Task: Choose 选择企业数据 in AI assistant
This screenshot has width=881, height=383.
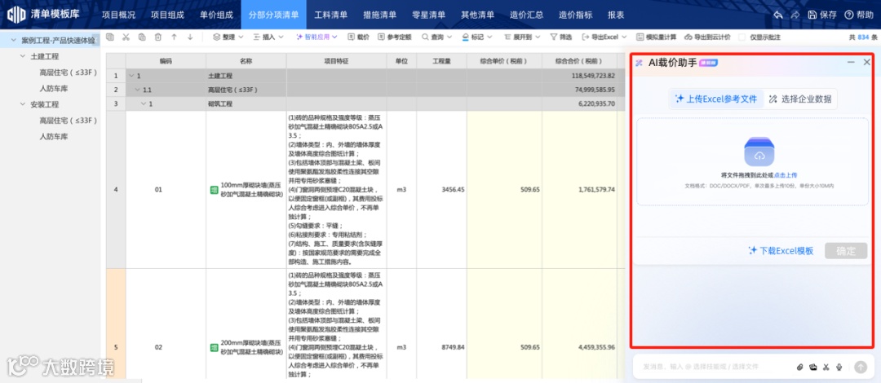Action: tap(801, 99)
